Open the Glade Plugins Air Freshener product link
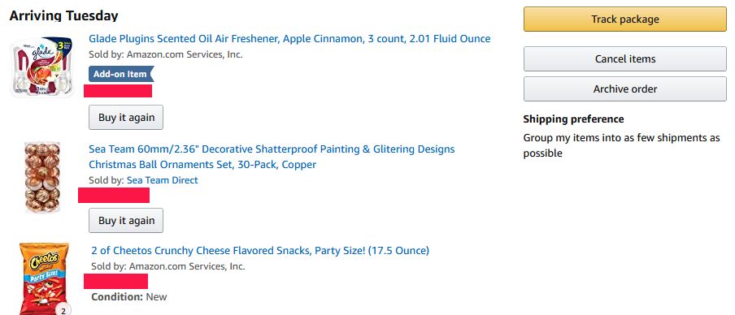This screenshot has width=735, height=315. [x=289, y=38]
